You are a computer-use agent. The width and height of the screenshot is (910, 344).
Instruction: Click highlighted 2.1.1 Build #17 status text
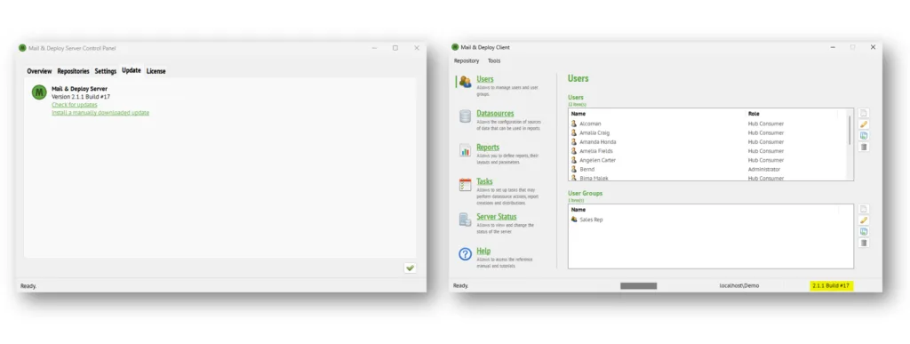pos(831,286)
